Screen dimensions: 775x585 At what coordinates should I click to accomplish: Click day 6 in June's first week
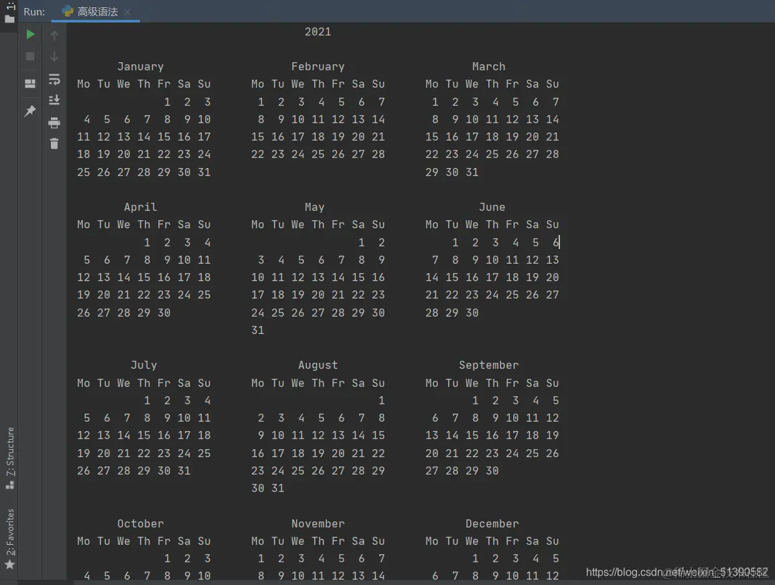(x=555, y=242)
